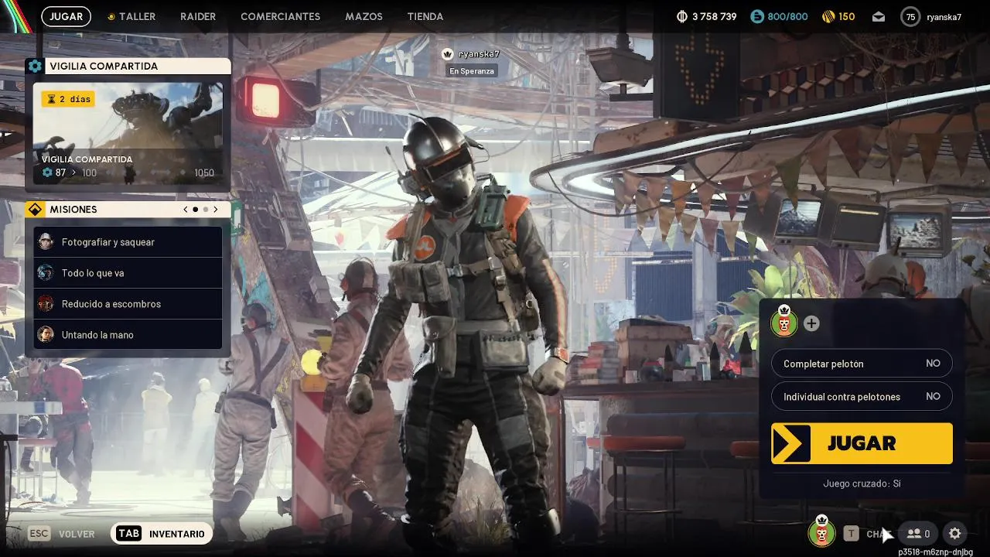Click the Vigilia Compartida gear icon in header

pos(35,66)
